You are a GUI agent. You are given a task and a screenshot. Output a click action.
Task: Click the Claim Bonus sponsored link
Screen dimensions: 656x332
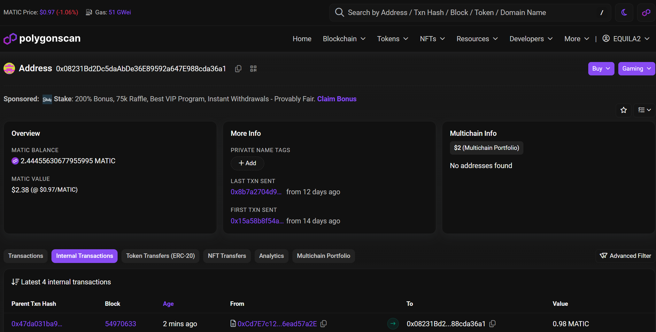tap(336, 99)
